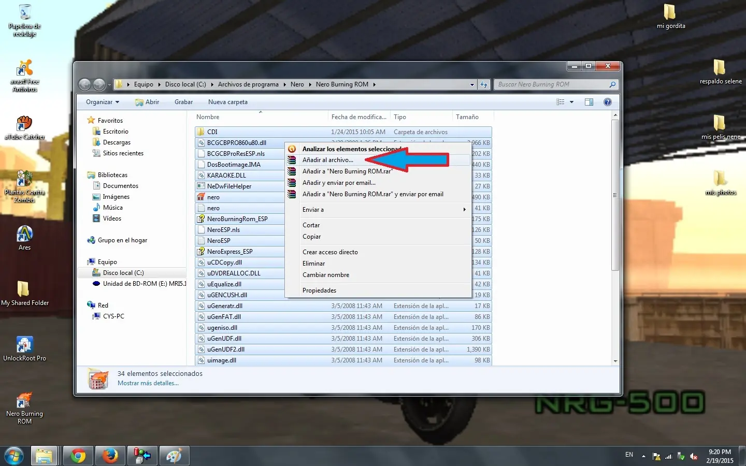Select the uimage.dll file row
The image size is (746, 466).
pyautogui.click(x=343, y=360)
